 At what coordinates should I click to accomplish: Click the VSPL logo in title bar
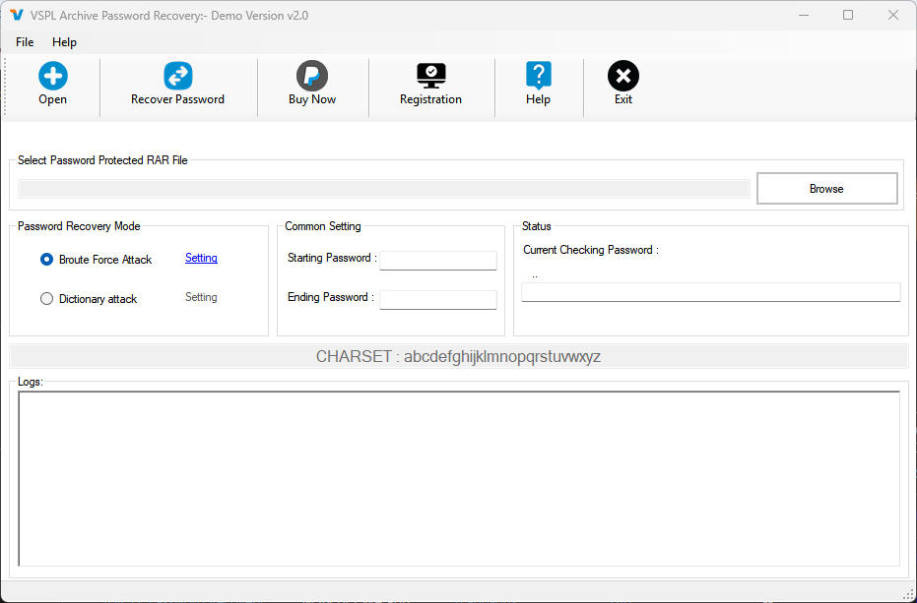coord(14,15)
